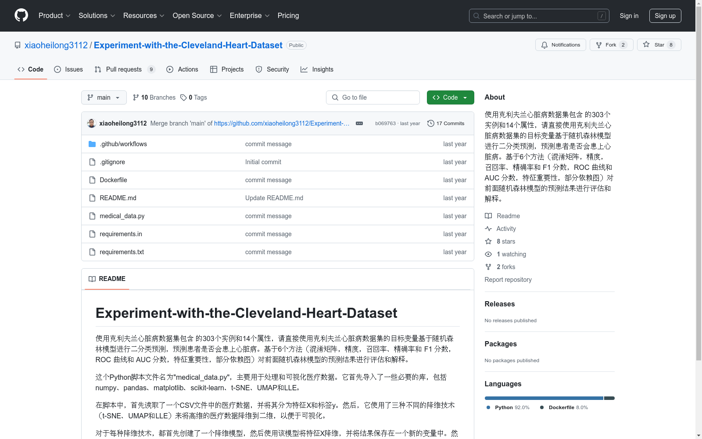
Task: Click the 2 forks icon in About
Action: 488,267
